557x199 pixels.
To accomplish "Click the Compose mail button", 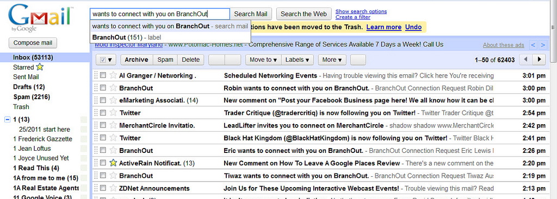I will 33,43.
